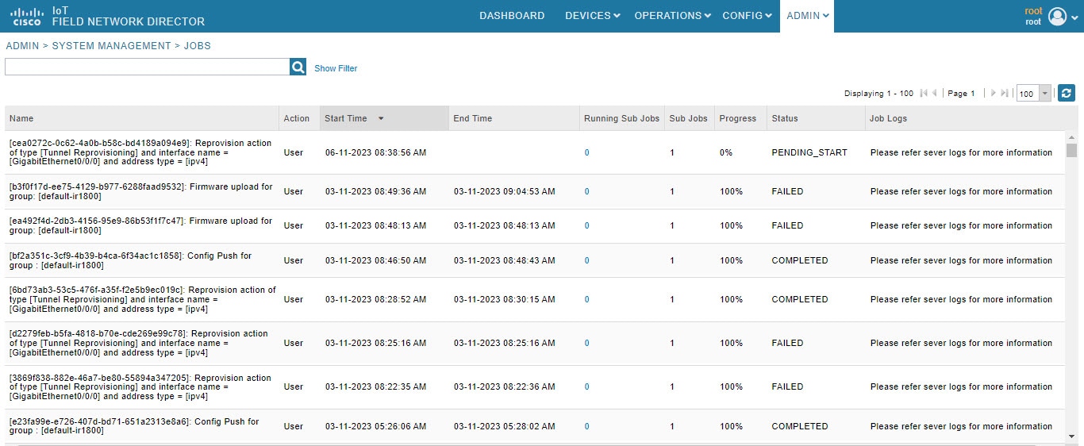This screenshot has height=446, width=1084.
Task: Click the jobs search input field
Action: 148,67
